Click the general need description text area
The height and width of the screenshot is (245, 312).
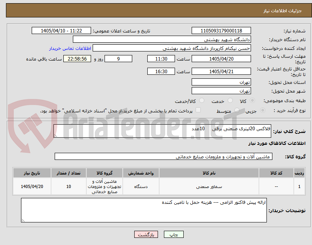tap(162, 131)
